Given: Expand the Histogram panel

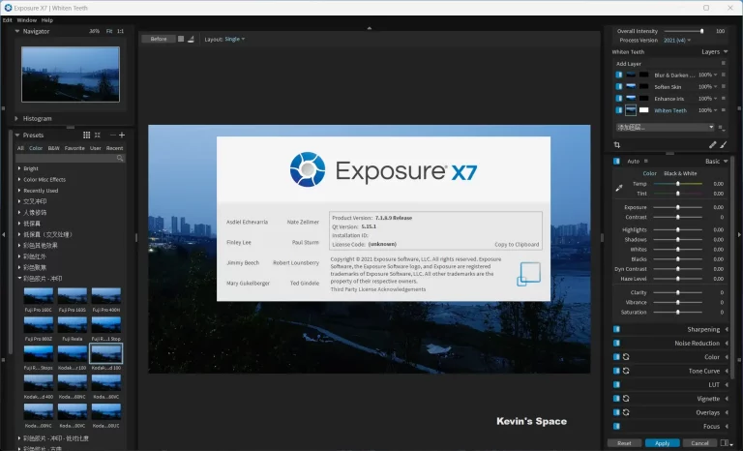Looking at the screenshot, I should pyautogui.click(x=16, y=119).
